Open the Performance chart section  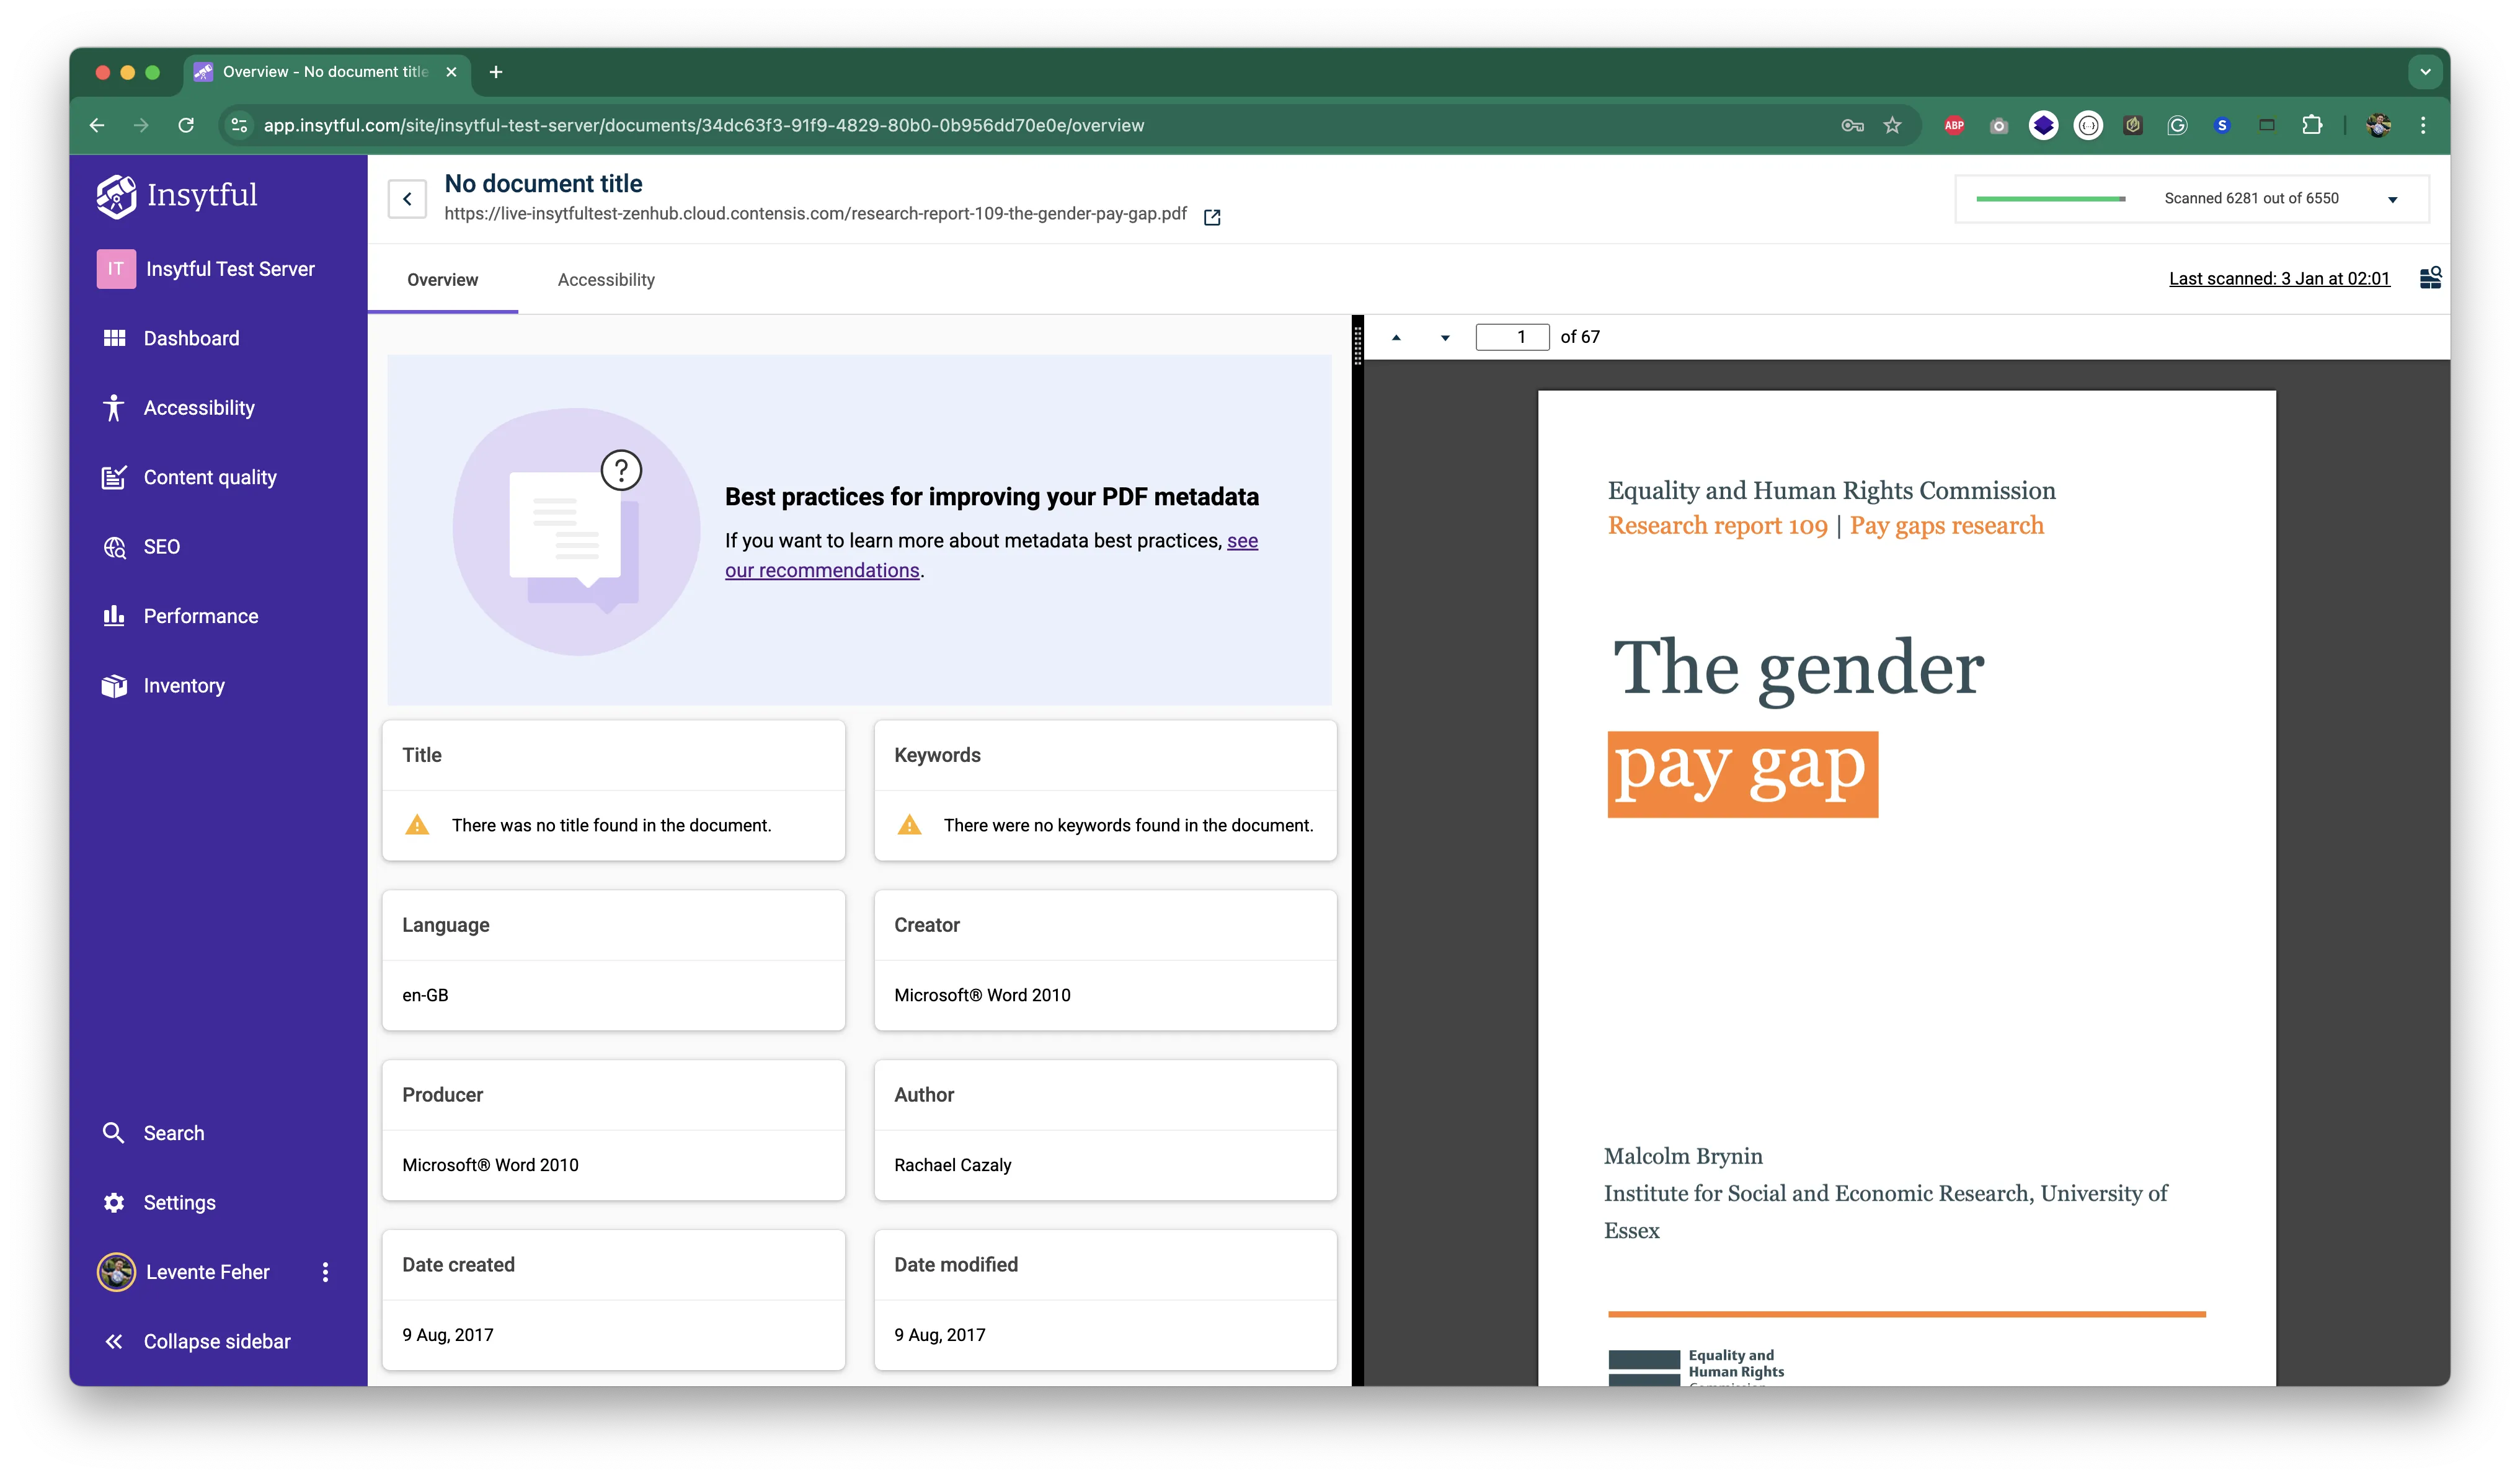[x=200, y=616]
